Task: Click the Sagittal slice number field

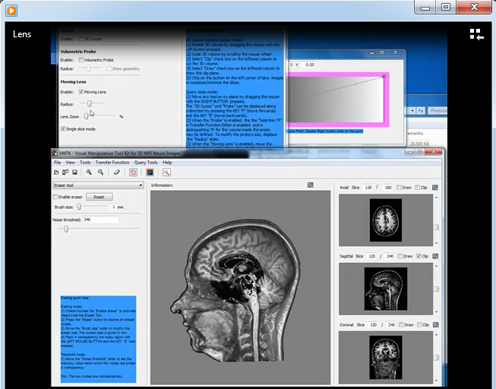Action: coord(371,256)
